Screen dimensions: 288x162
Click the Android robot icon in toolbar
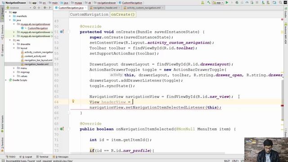[202, 3]
